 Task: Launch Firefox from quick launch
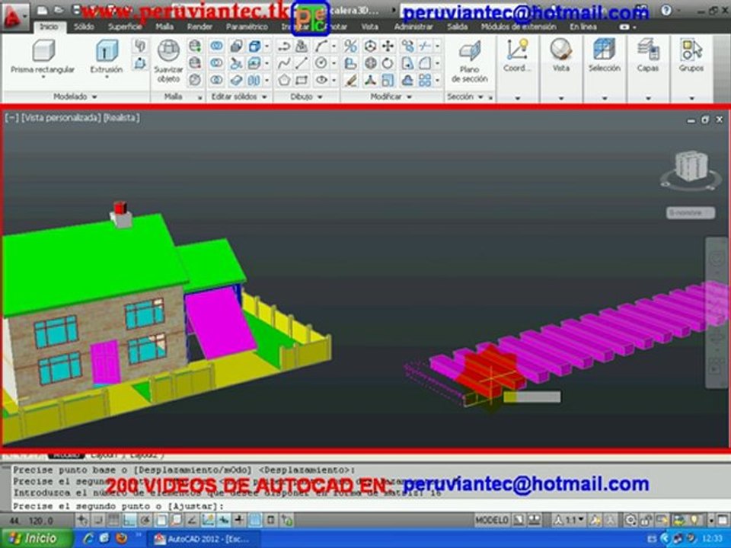pyautogui.click(x=121, y=539)
